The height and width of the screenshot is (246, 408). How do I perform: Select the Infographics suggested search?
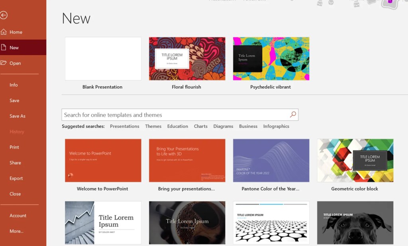[x=276, y=126]
